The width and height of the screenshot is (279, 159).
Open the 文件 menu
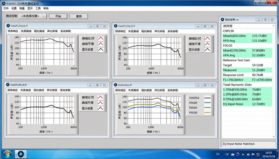(x=6, y=8)
